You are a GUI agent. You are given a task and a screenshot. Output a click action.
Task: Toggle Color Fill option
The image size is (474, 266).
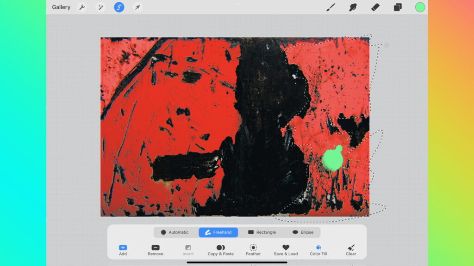(318, 250)
